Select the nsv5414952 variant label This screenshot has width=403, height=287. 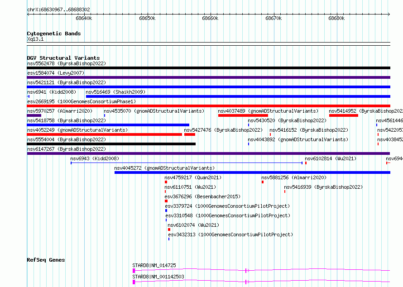point(366,111)
